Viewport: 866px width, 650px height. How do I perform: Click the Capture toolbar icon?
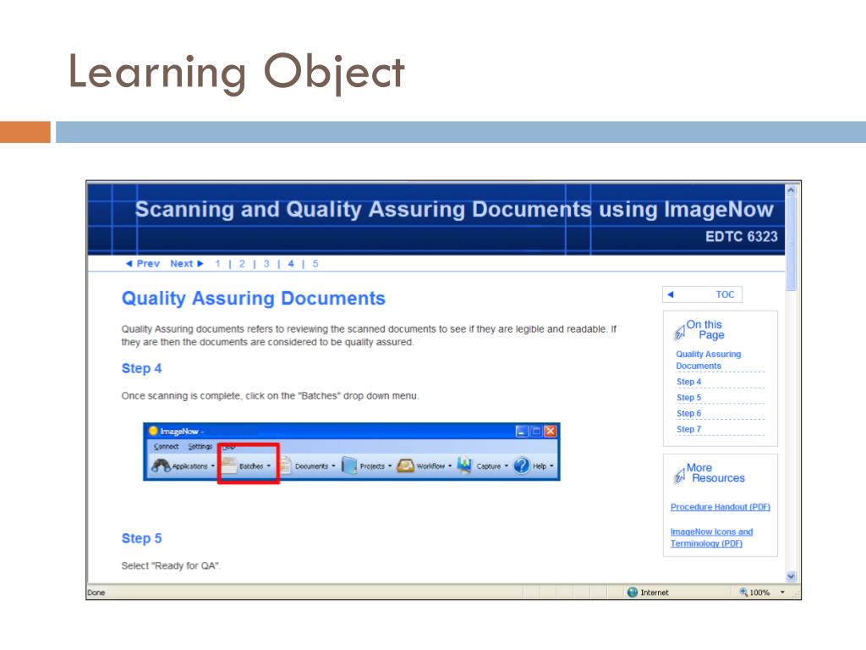coord(465,465)
